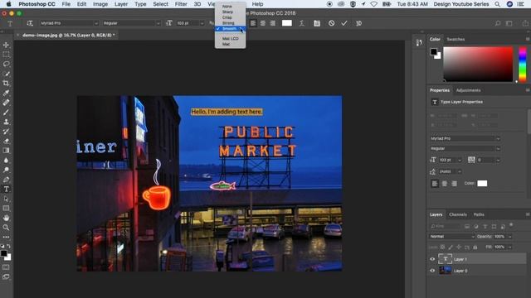
Task: Open the Normal blend mode dropdown
Action: [451, 237]
